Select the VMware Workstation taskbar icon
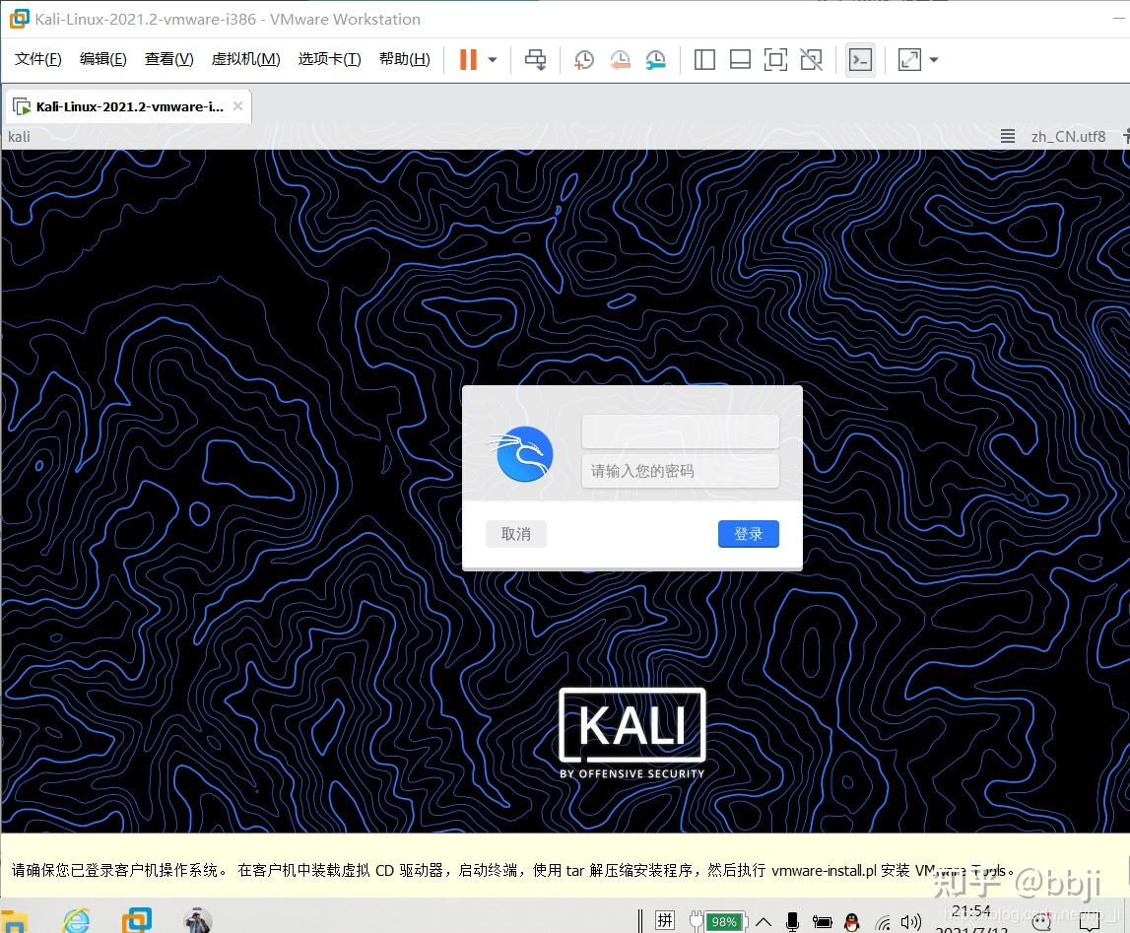Viewport: 1130px width, 933px height. click(x=136, y=920)
